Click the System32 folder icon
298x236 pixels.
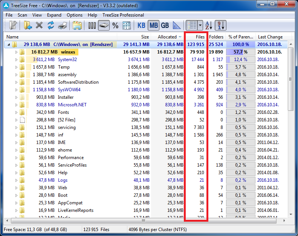pos(22,60)
